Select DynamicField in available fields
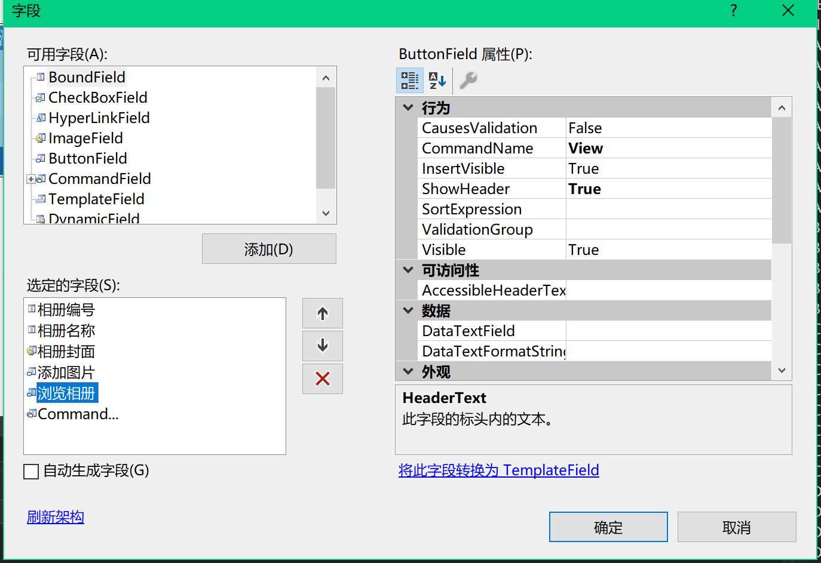The image size is (821, 563). 94,218
